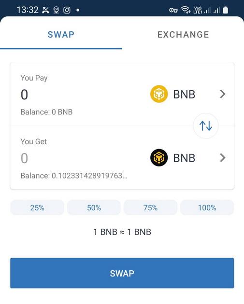The height and width of the screenshot is (304, 244).
Task: Tap the VPN key icon in status bar
Action: pos(173,10)
